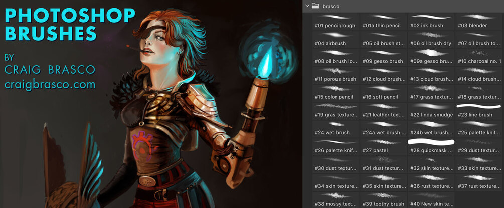Select the #14 cloud brush preset
The height and width of the screenshot is (208, 504).
click(x=479, y=75)
